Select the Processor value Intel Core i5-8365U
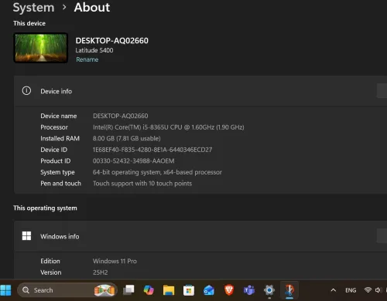 [x=169, y=127]
